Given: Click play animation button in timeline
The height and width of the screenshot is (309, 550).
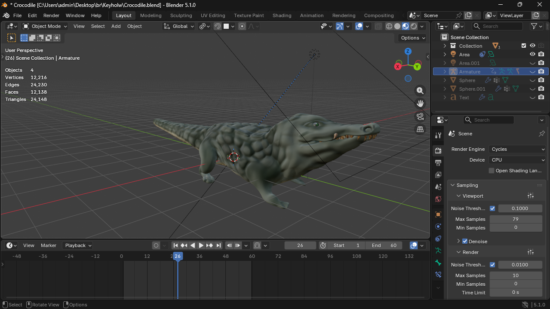Looking at the screenshot, I should click(x=201, y=245).
